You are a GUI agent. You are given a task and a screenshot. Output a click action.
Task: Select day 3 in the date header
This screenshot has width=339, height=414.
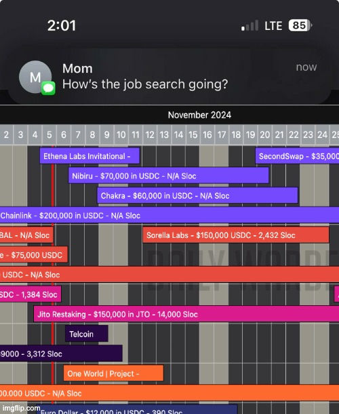click(20, 135)
